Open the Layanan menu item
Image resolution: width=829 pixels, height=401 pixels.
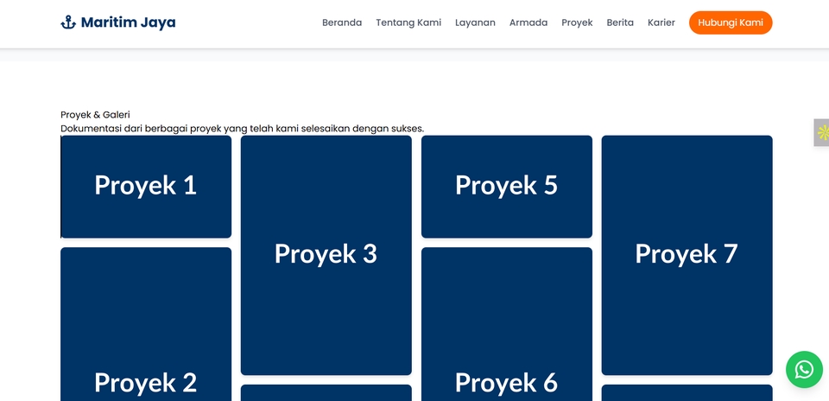pyautogui.click(x=475, y=22)
